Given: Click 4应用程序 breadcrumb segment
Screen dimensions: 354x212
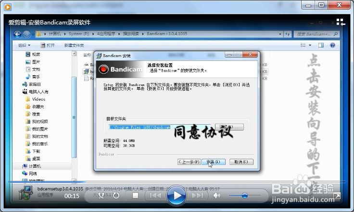Looking at the screenshot, I should click(106, 34).
